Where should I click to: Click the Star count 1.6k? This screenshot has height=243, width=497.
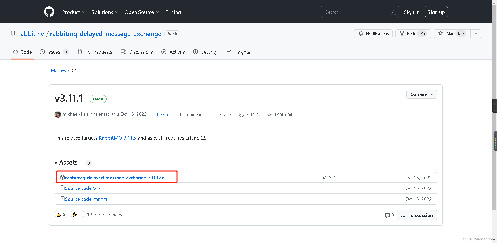click(461, 34)
